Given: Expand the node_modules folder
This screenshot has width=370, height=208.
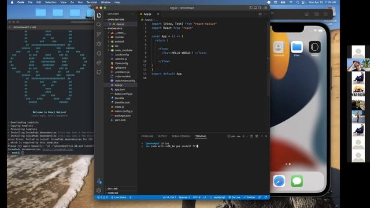Looking at the screenshot, I should point(121,50).
